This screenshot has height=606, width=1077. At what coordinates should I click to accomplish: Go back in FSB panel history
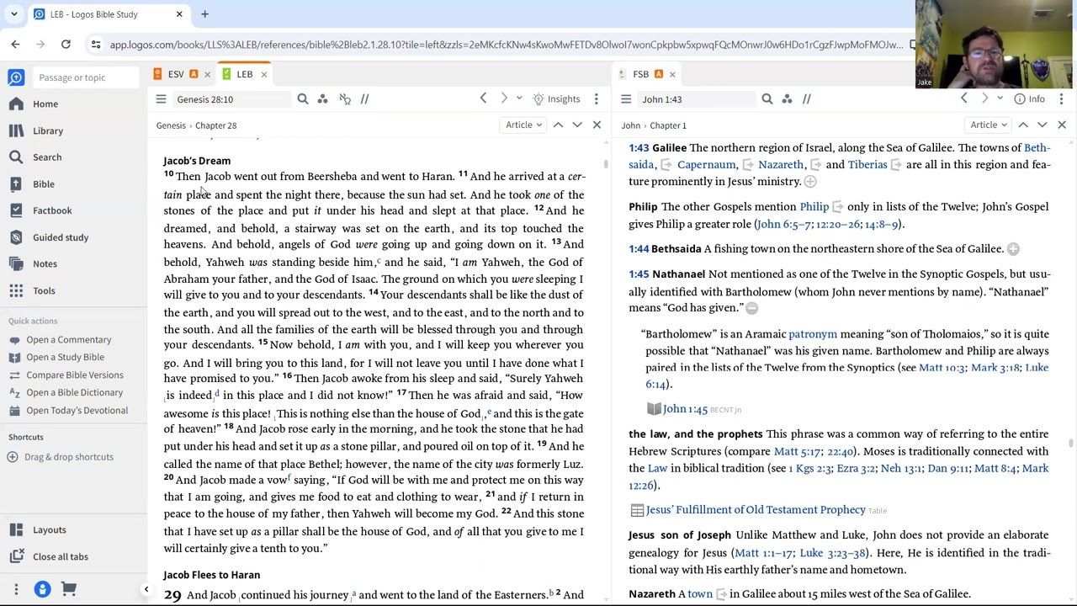click(x=964, y=99)
